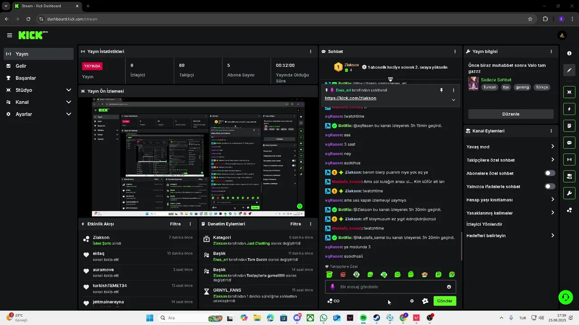Open Hedefleri belirleyin arrow
Viewport: 579px width, 325px height.
(x=552, y=236)
